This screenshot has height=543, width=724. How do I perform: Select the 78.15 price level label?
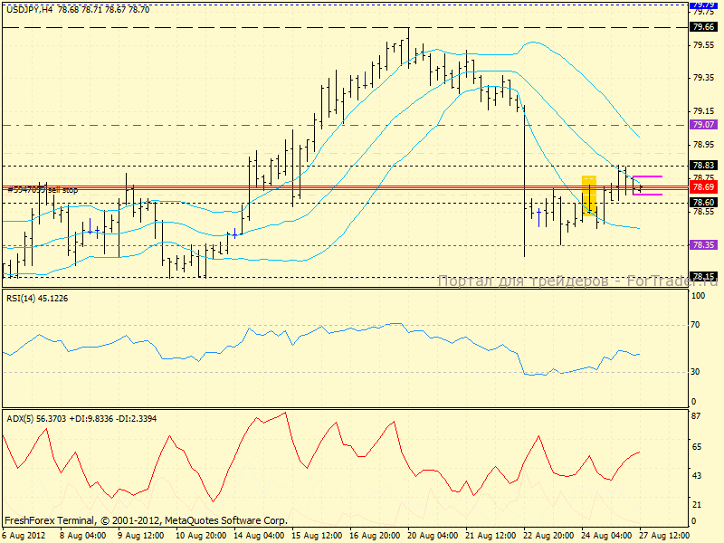[703, 277]
